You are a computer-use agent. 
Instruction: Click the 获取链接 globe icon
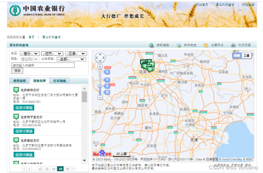click(151, 45)
